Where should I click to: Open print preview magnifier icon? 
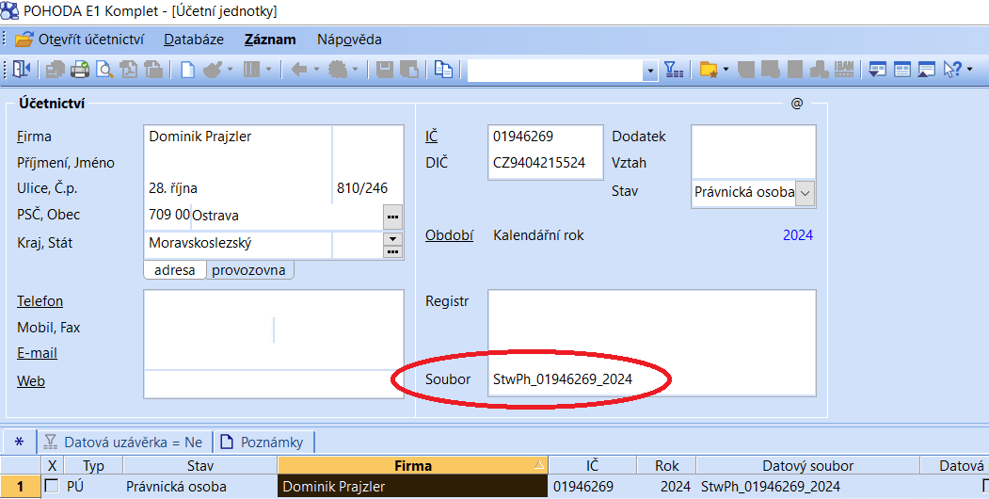click(x=104, y=69)
